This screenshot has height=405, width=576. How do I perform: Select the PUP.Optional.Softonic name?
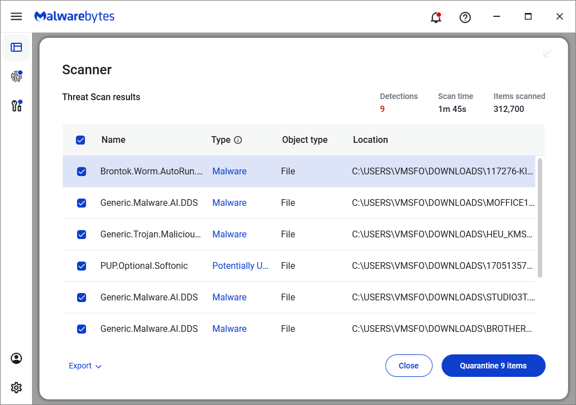(144, 265)
